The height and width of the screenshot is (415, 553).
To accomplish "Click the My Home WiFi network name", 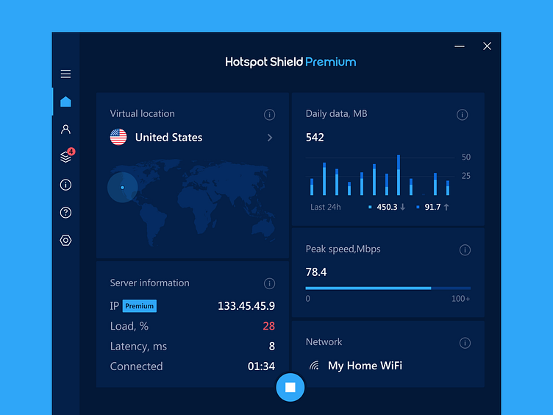I will [365, 366].
